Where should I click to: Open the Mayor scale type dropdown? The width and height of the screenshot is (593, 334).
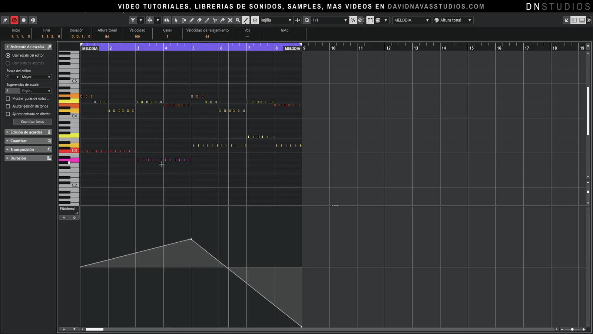tap(36, 77)
